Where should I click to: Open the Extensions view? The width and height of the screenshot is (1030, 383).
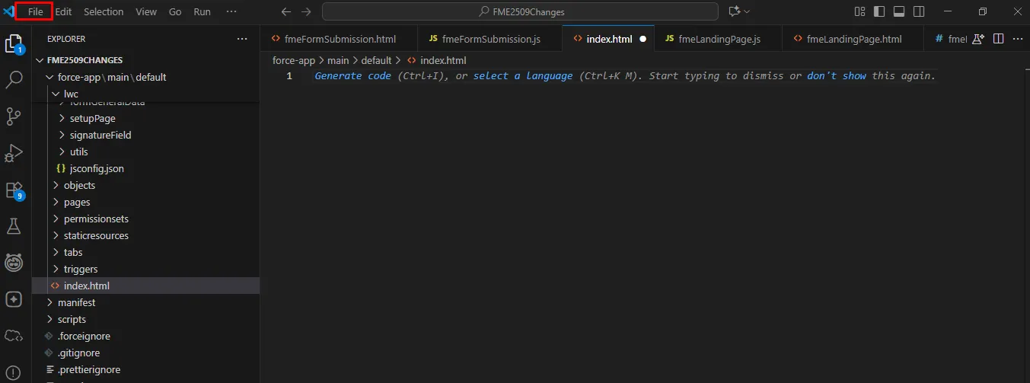pos(14,190)
